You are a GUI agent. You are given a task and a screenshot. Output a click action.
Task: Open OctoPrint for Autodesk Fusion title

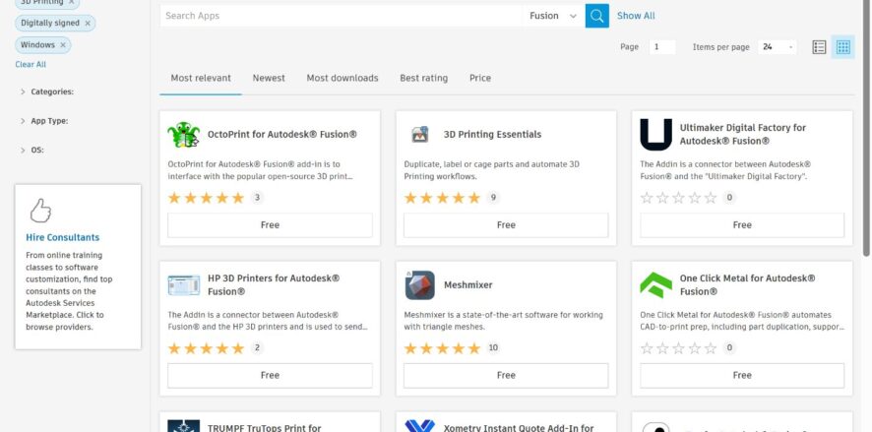[x=281, y=135]
